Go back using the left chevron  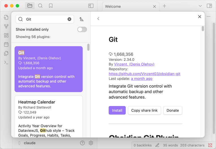[98, 19]
